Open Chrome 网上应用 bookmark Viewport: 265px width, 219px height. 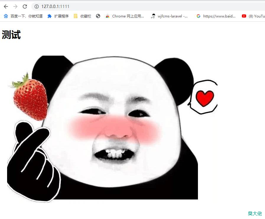[x=128, y=16]
